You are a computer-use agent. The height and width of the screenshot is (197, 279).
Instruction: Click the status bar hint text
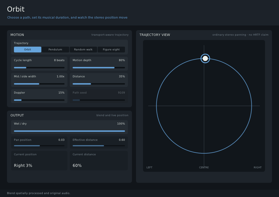pyautogui.click(x=39, y=193)
